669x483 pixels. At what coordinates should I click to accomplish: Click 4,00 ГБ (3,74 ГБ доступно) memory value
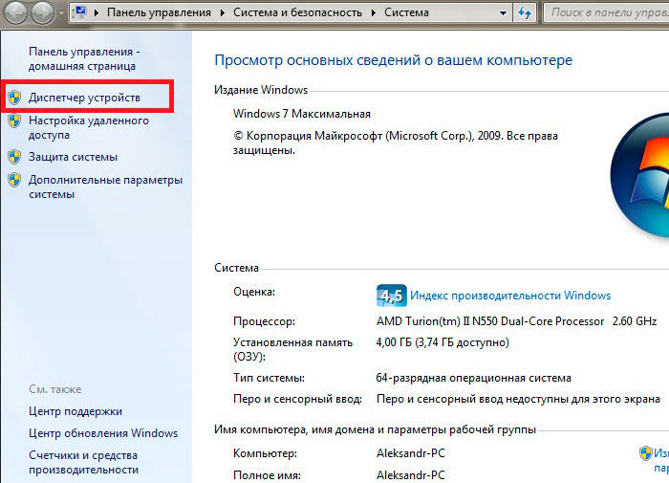[x=442, y=342]
